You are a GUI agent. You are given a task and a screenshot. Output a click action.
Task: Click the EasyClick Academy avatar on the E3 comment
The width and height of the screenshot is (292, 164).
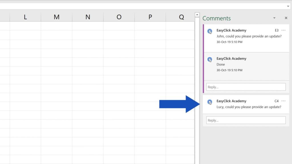point(210,31)
